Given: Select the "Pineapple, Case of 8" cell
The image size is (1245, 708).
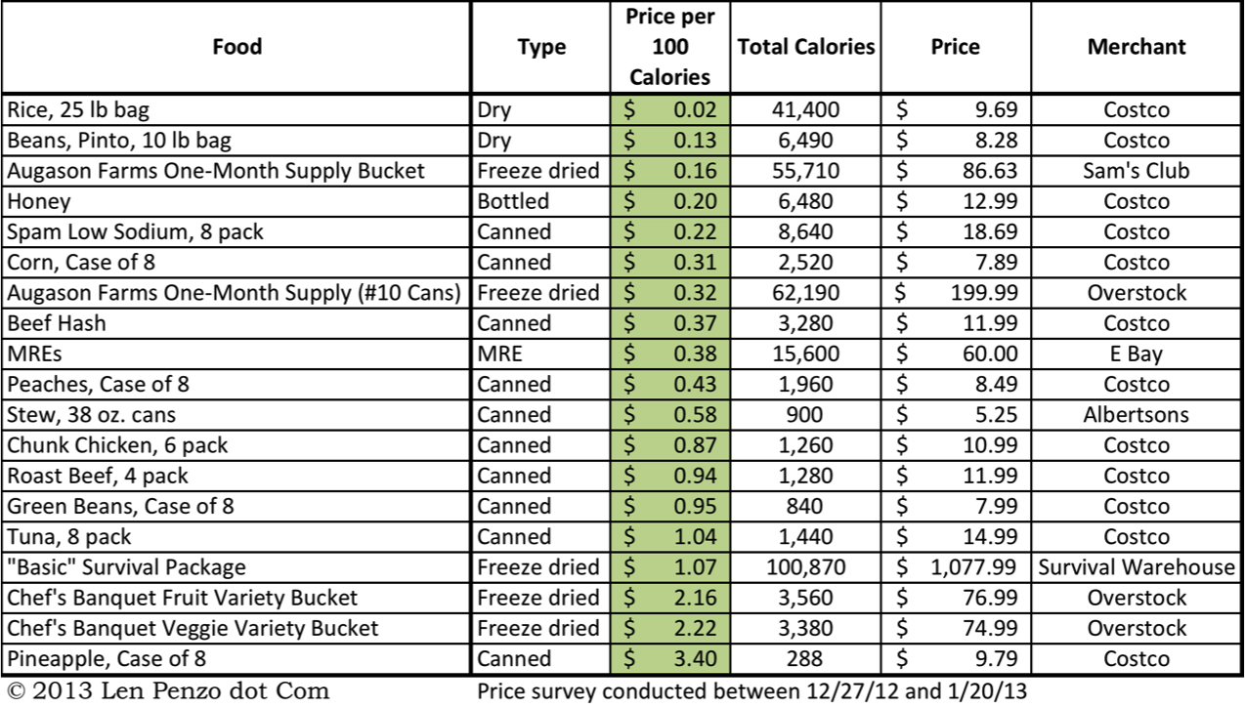Looking at the screenshot, I should [107, 658].
